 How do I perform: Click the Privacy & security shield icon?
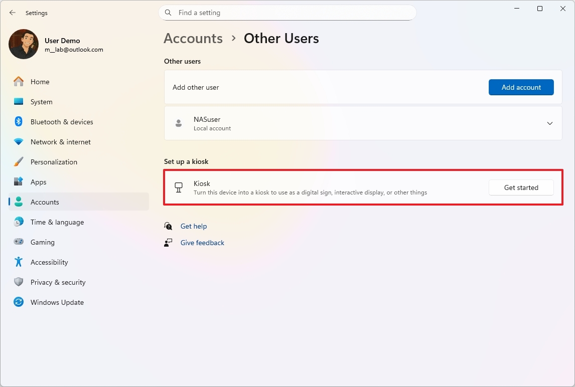pos(19,282)
